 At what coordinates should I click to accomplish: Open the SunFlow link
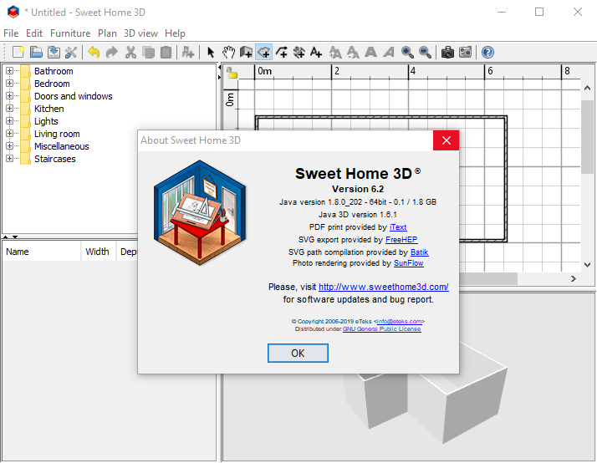coord(409,263)
